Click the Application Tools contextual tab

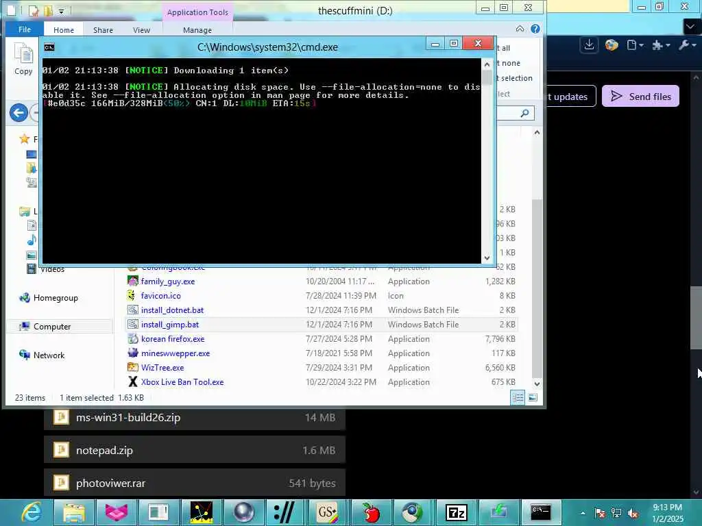[x=197, y=12]
